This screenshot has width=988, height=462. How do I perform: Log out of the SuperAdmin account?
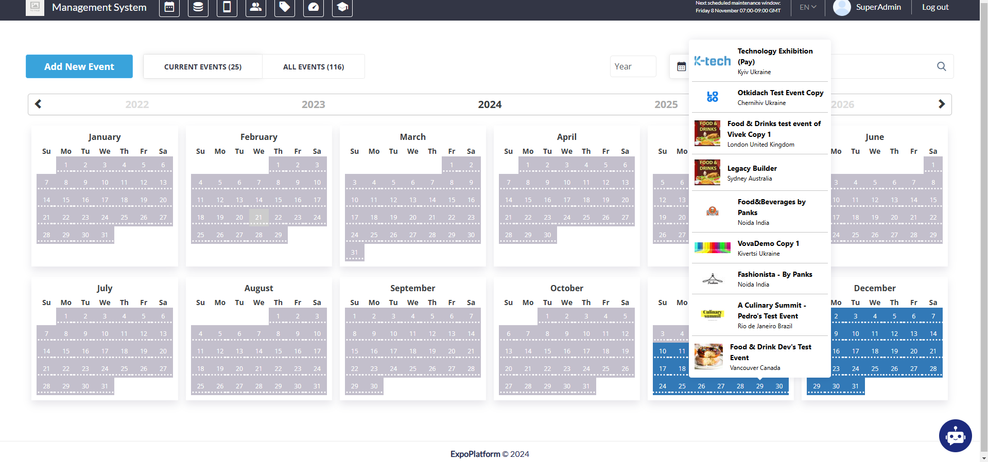pos(935,7)
